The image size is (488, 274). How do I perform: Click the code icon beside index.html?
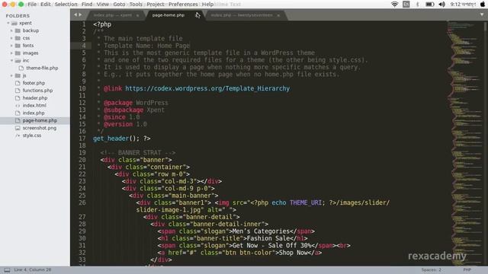(18, 106)
